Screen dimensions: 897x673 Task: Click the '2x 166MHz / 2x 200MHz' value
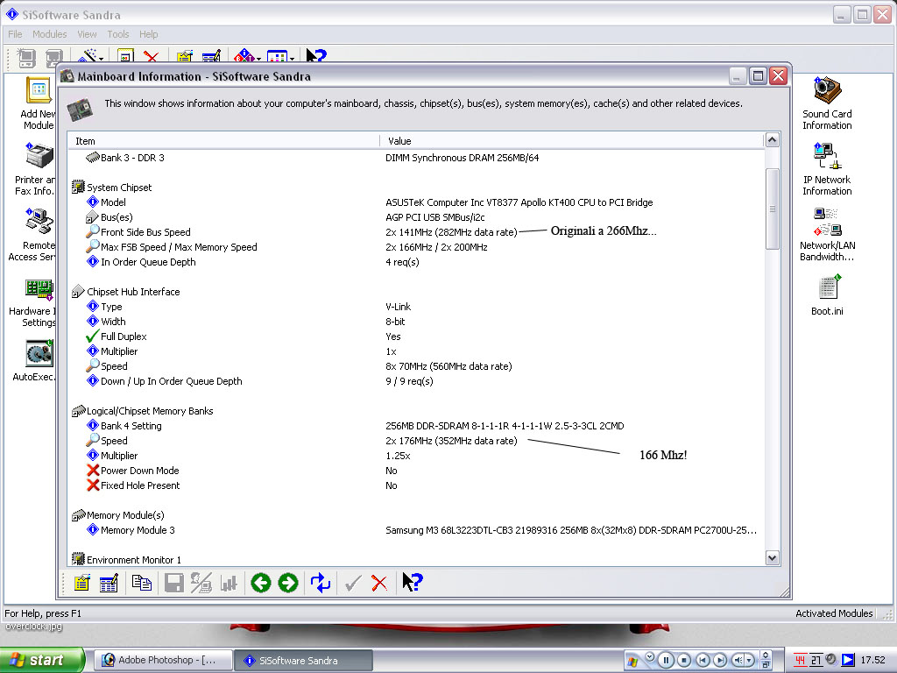point(436,247)
